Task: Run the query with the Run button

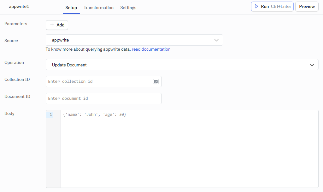Action: click(272, 7)
